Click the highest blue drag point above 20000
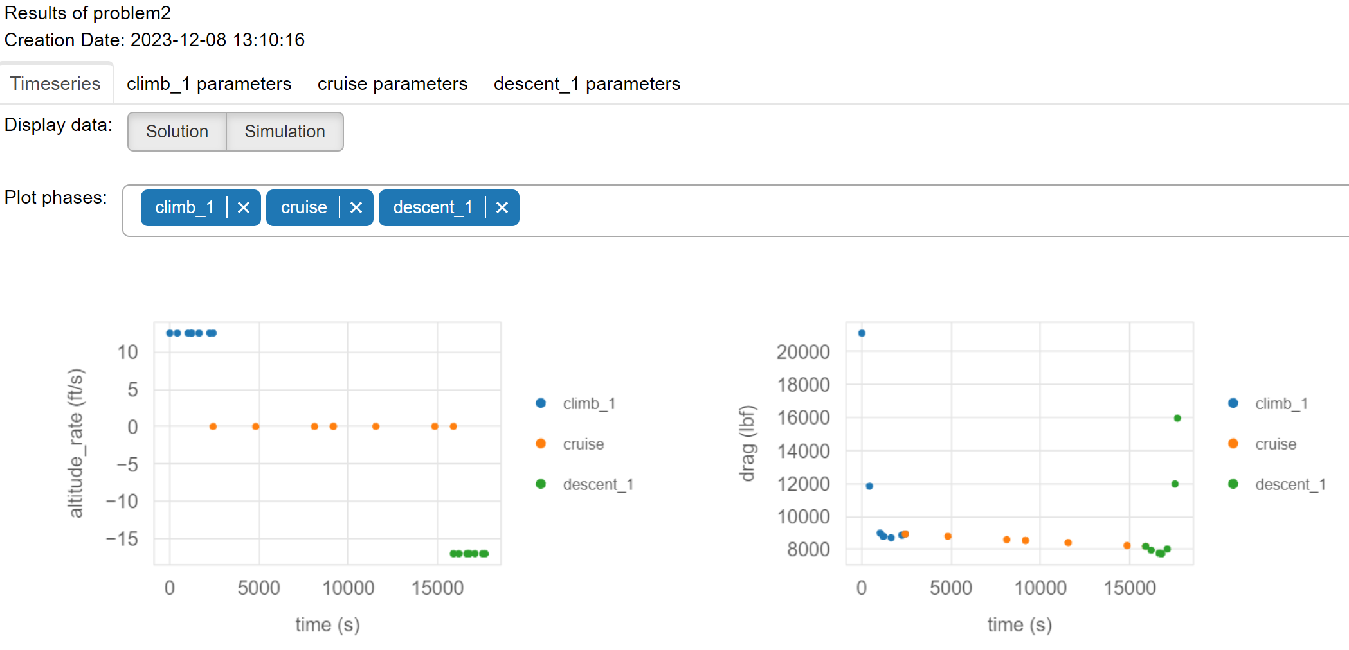 pos(862,333)
